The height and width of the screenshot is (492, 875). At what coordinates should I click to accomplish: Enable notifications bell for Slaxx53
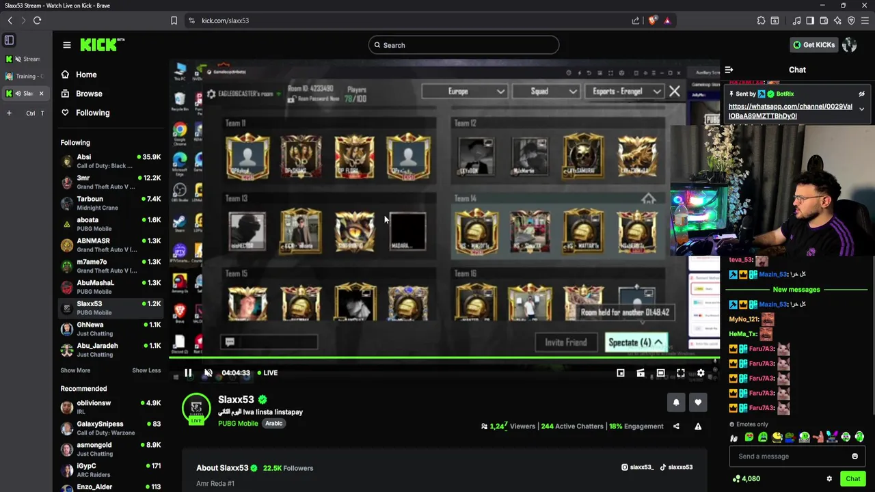point(676,402)
